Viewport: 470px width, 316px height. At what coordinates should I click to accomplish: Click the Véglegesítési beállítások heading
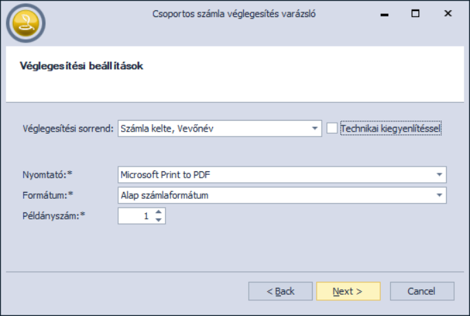(x=80, y=66)
